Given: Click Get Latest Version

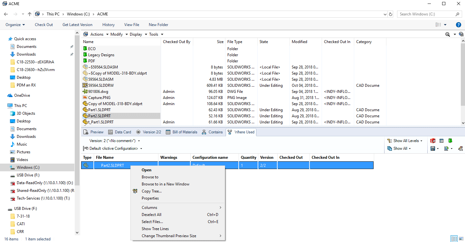Looking at the screenshot, I should [77, 25].
